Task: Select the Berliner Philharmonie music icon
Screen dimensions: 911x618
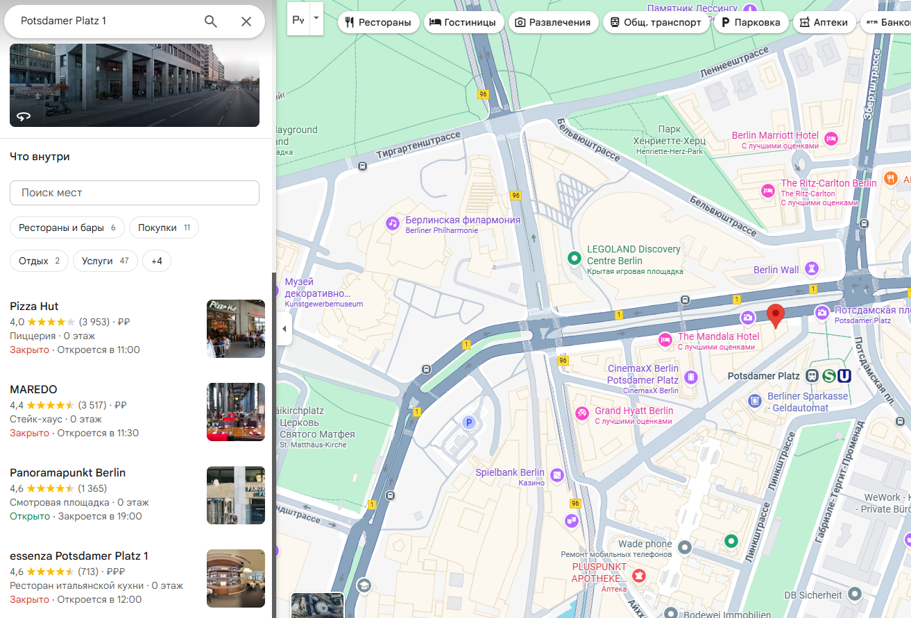Action: [x=393, y=223]
